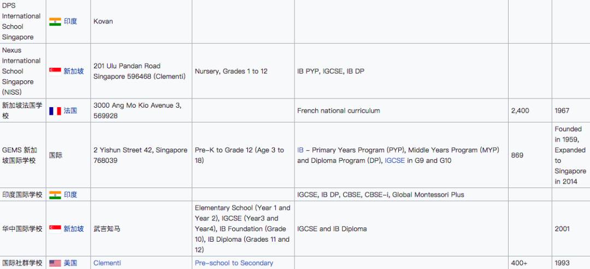Open the 美国 country link
The image size is (590, 269).
click(70, 263)
